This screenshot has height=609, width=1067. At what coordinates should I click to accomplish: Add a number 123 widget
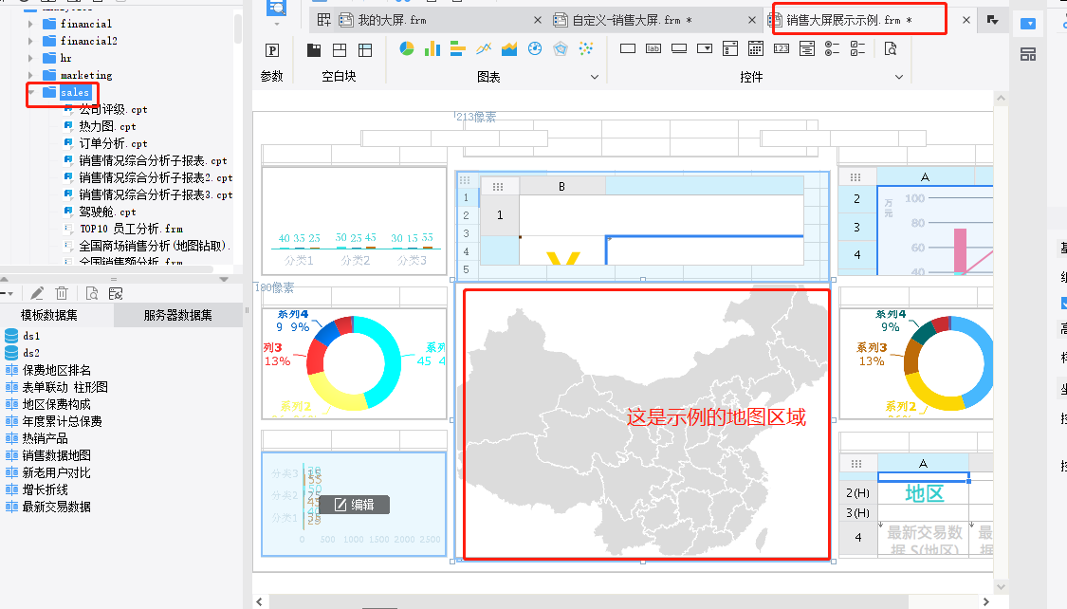click(782, 48)
